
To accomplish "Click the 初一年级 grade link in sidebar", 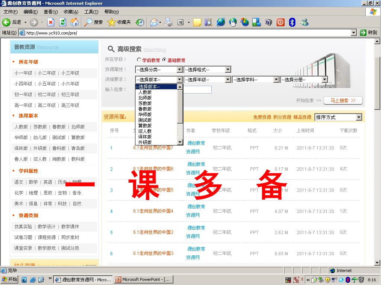I will click(23, 95).
